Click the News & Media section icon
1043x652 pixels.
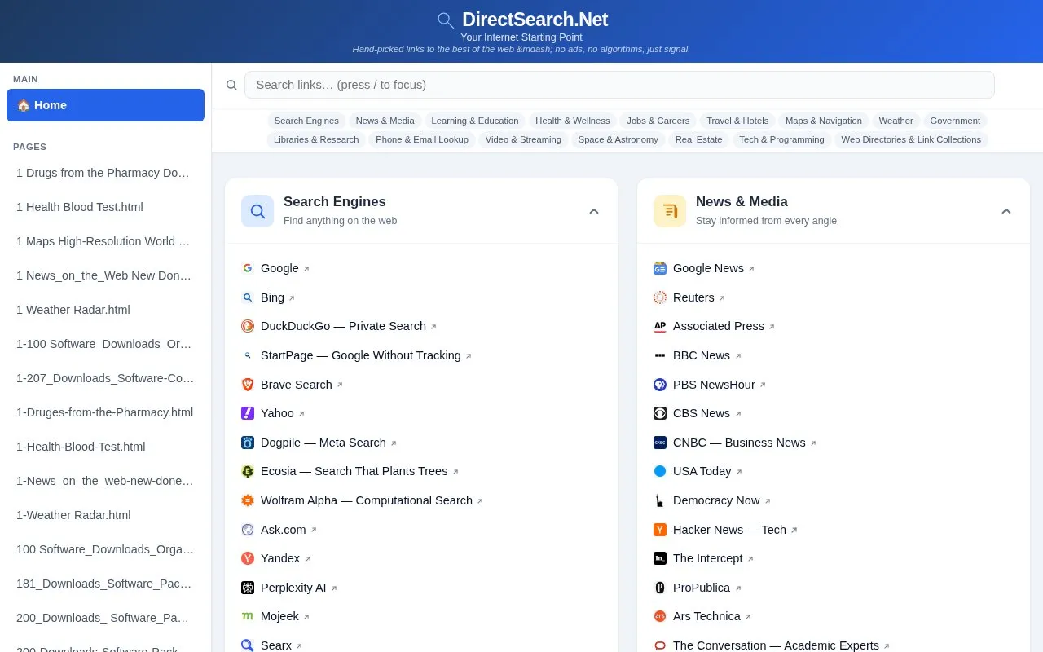click(670, 211)
